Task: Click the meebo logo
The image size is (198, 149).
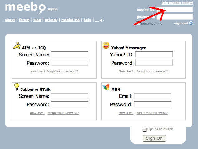Action: pos(25,7)
